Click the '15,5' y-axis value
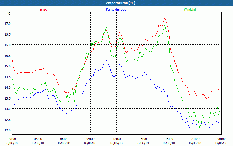The height and width of the screenshot is (146, 233). point(8,55)
